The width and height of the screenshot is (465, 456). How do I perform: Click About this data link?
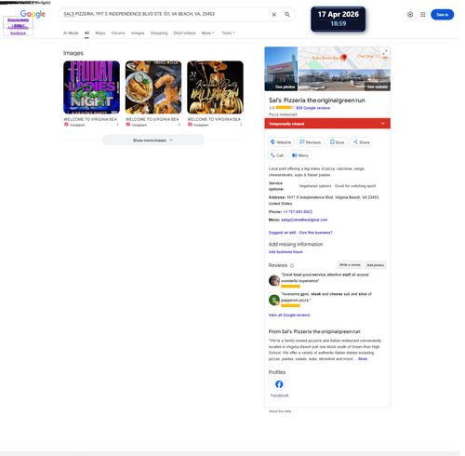(x=280, y=411)
